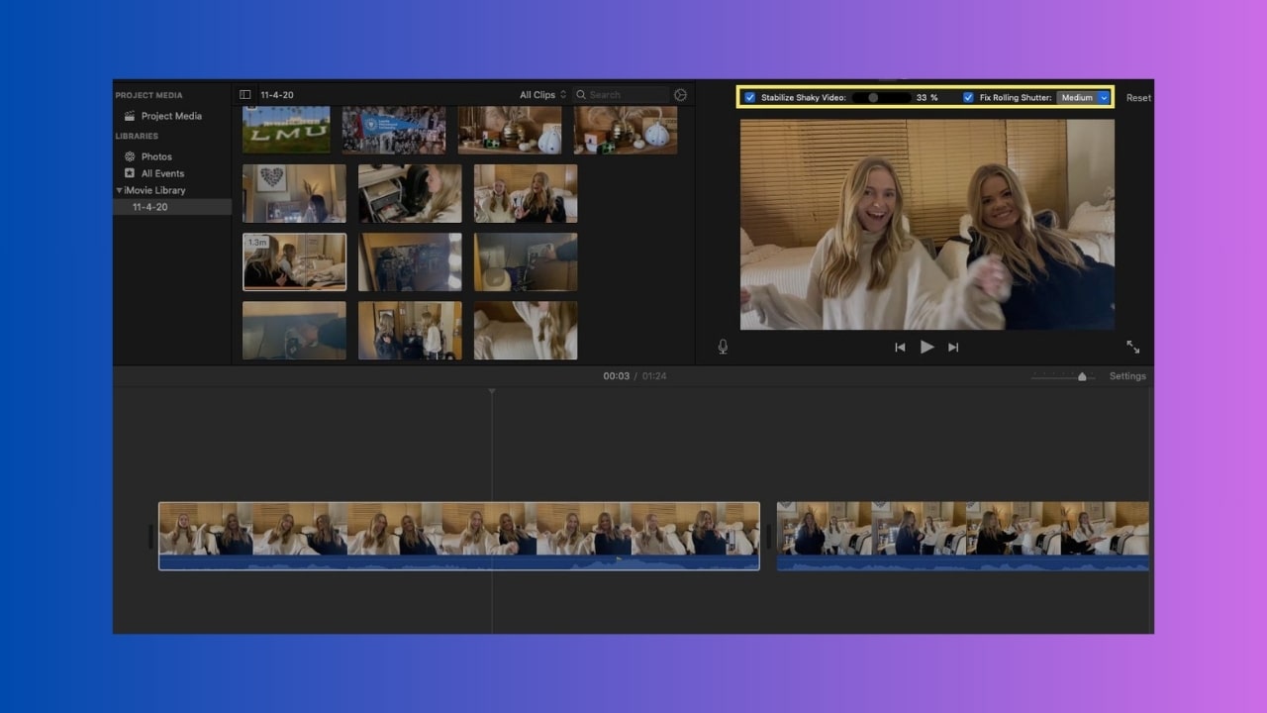Open the All Clips filter dropdown
1267x713 pixels.
click(x=542, y=95)
